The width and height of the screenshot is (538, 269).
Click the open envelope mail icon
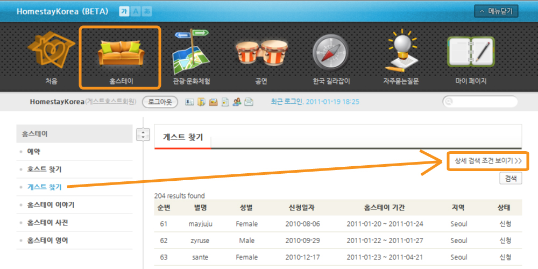click(249, 102)
